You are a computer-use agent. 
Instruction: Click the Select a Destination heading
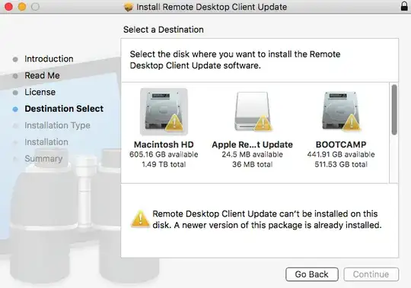pyautogui.click(x=164, y=30)
